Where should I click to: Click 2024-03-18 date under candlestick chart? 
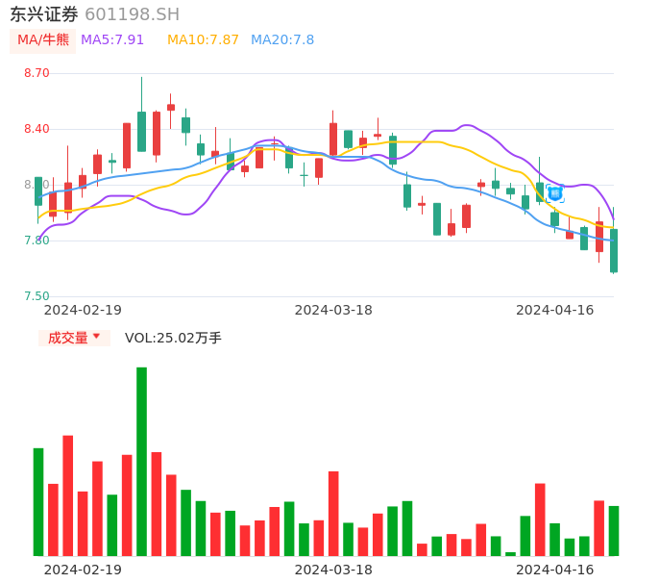pos(333,310)
